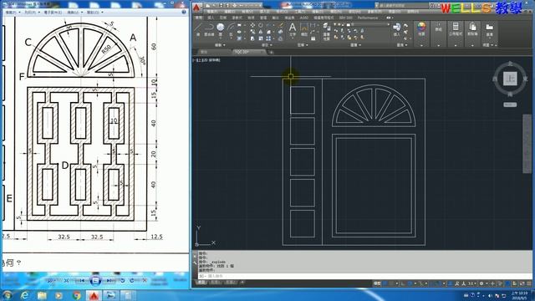Switch to the Performance ribbon tab

[x=368, y=18]
